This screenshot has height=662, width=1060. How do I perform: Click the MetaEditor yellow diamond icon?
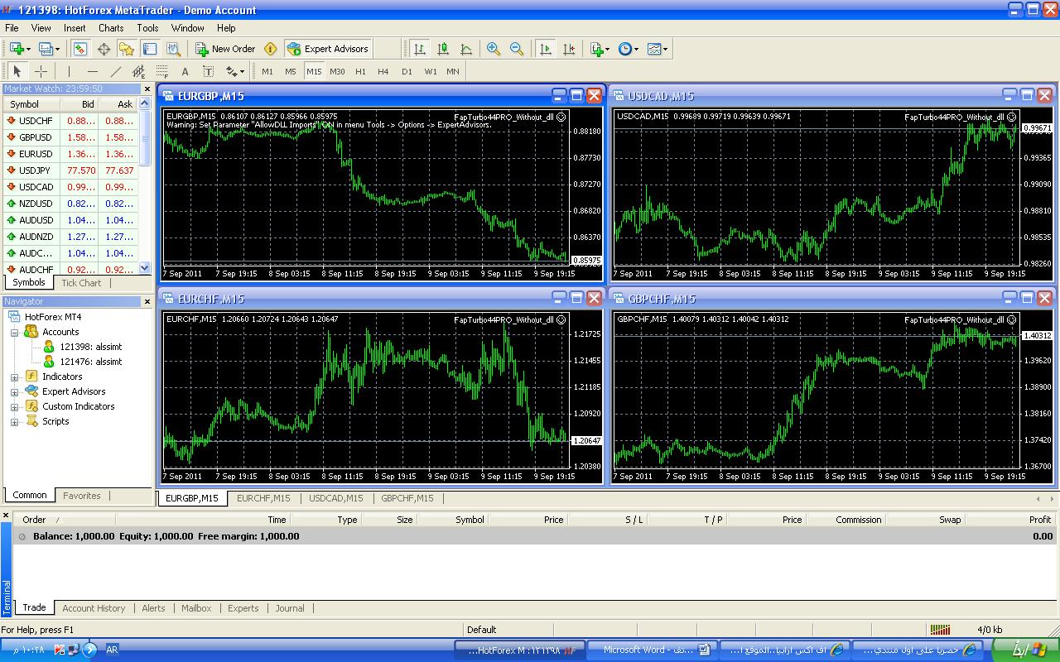[270, 49]
